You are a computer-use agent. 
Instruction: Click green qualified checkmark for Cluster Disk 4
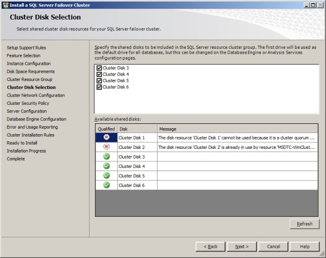pyautogui.click(x=106, y=166)
